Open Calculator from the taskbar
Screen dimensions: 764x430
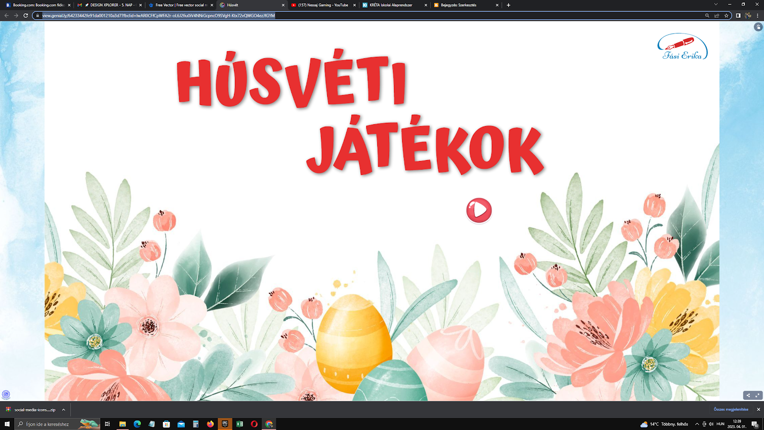pyautogui.click(x=196, y=424)
